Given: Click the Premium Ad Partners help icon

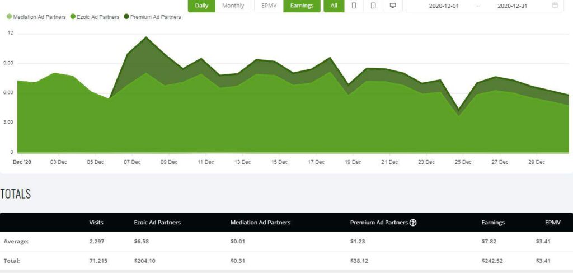Looking at the screenshot, I should pos(413,223).
